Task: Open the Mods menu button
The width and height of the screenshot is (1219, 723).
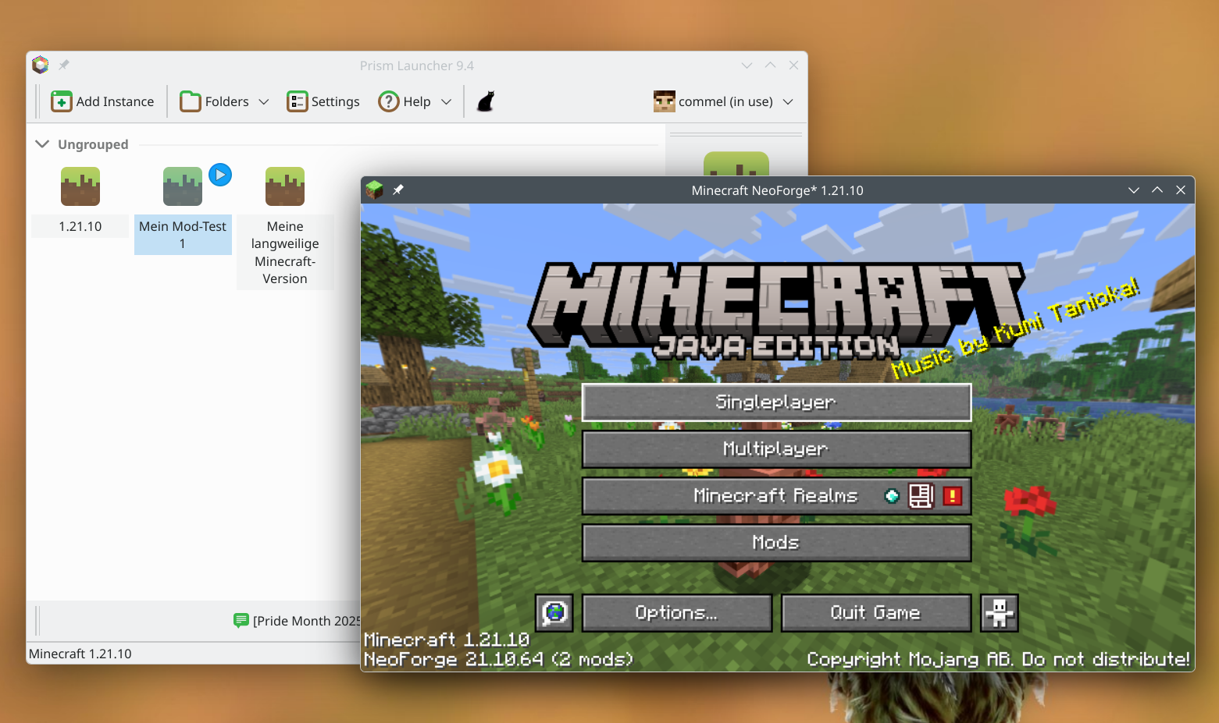Action: pos(776,543)
